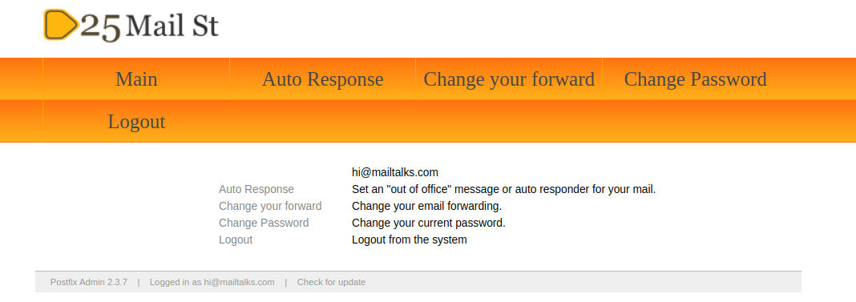Click 'Check for update' in the footer
The width and height of the screenshot is (856, 302).
(x=331, y=282)
